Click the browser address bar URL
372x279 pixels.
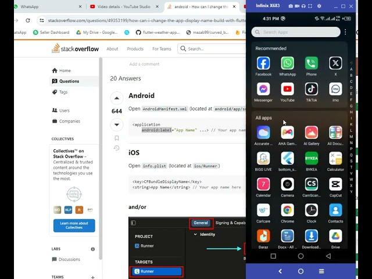(x=146, y=20)
